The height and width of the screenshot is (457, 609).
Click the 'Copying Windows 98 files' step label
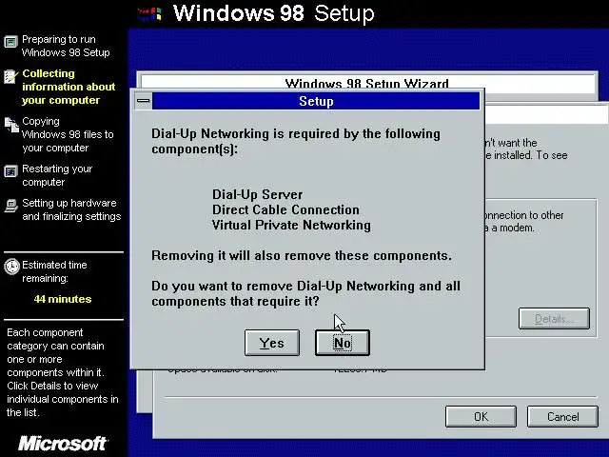point(68,134)
